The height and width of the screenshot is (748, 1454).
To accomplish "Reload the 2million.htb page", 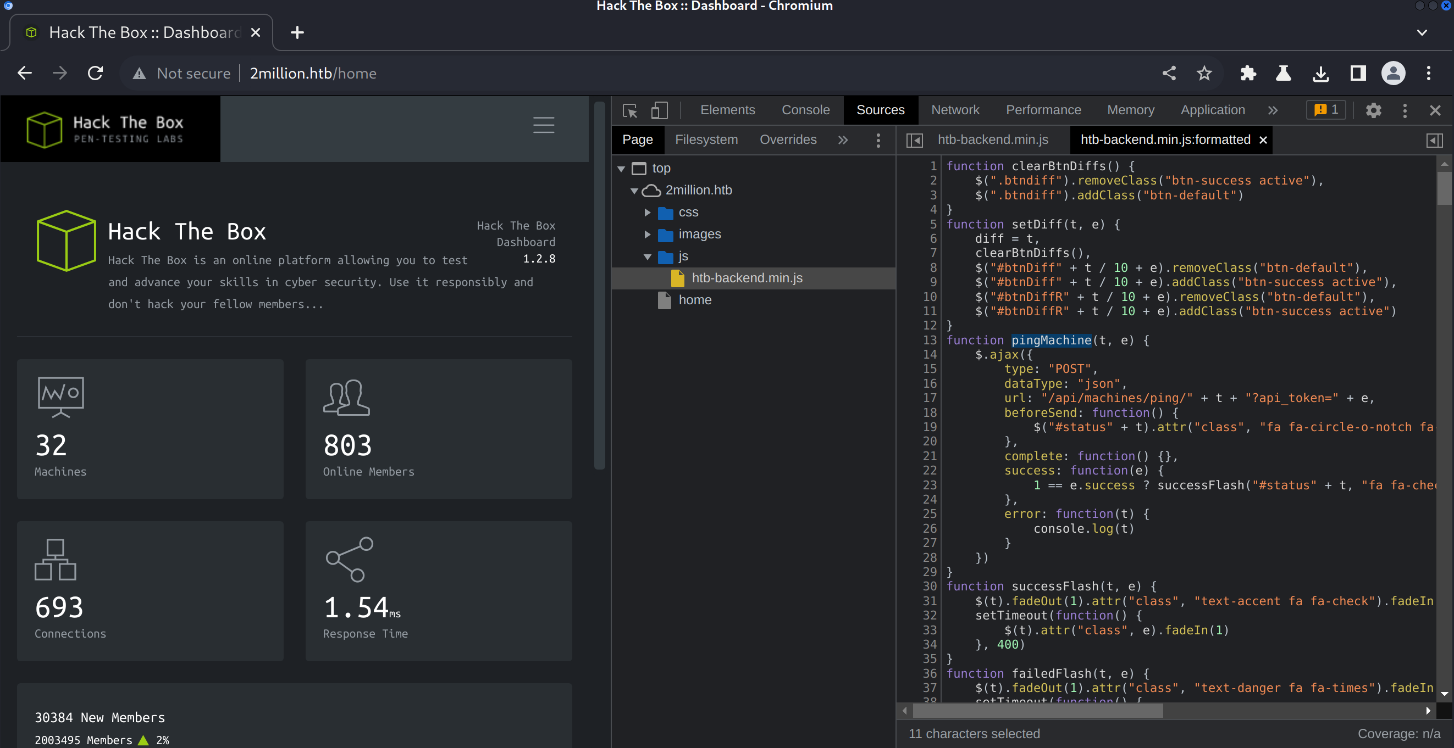I will [96, 74].
